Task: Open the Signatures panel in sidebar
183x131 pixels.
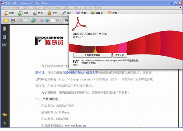Action: pyautogui.click(x=5, y=45)
